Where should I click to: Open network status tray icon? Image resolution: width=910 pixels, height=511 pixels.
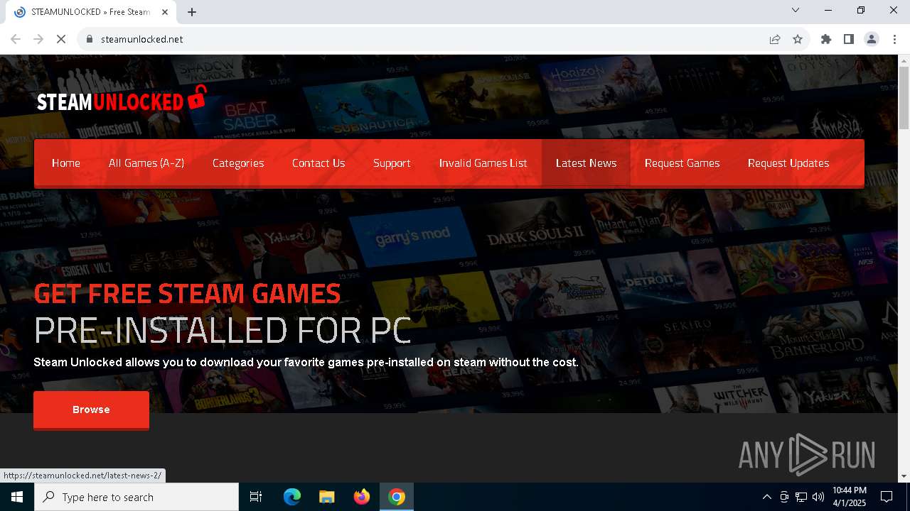click(801, 497)
